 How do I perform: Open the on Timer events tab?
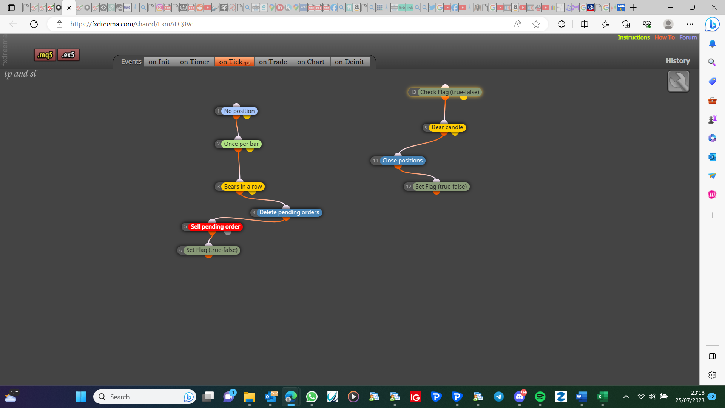click(194, 62)
